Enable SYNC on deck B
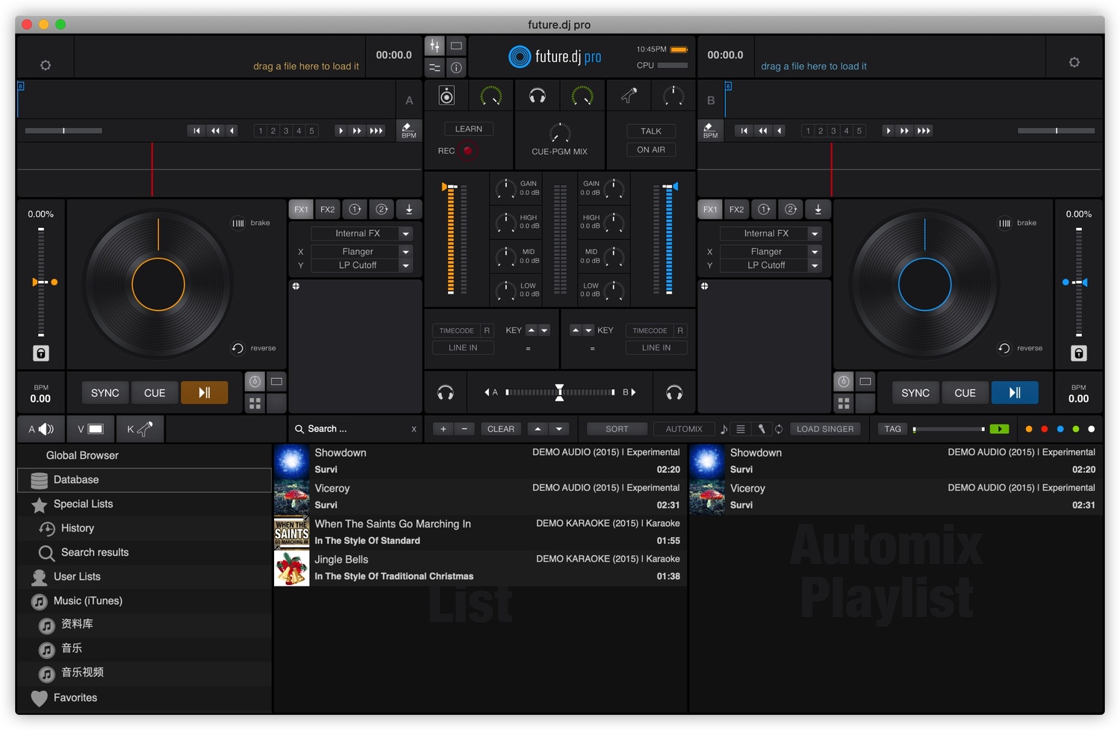The image size is (1120, 730). pyautogui.click(x=915, y=393)
